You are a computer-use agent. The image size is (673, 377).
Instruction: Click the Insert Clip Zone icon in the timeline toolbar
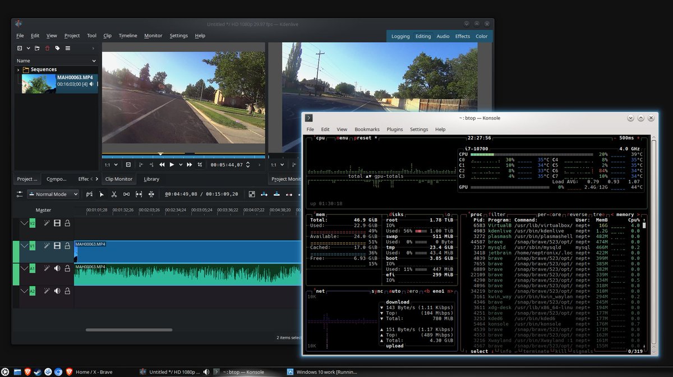264,194
